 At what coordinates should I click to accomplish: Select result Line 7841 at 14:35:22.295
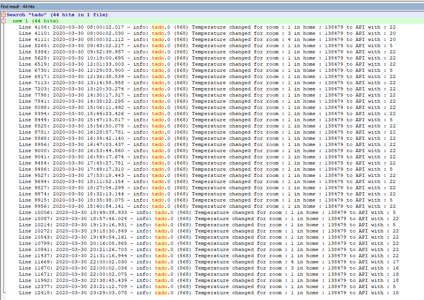207,101
